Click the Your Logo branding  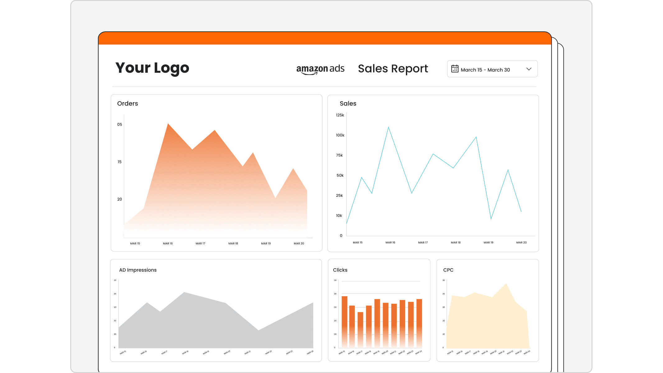(x=152, y=68)
